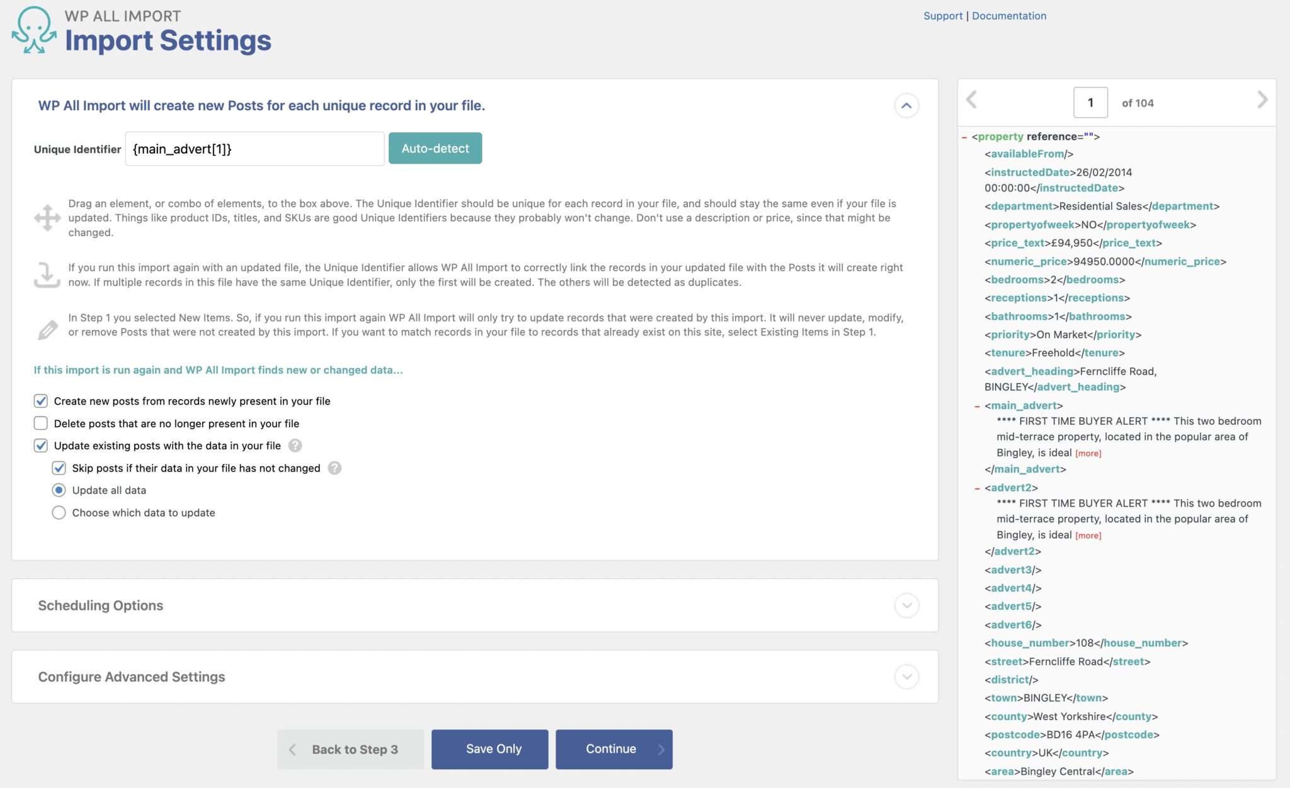
Task: Open the help tooltip beside Skip posts option
Action: pyautogui.click(x=334, y=468)
